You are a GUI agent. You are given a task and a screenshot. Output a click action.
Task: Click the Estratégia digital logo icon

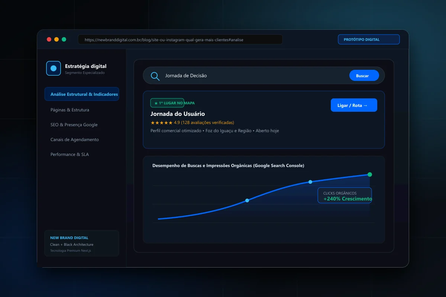pyautogui.click(x=54, y=68)
